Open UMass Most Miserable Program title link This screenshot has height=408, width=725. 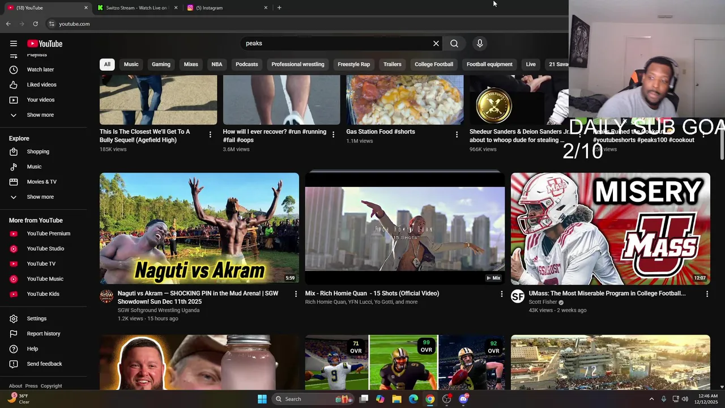[607, 294]
